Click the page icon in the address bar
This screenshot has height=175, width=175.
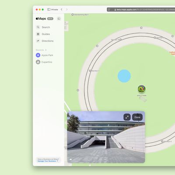(x=109, y=10)
